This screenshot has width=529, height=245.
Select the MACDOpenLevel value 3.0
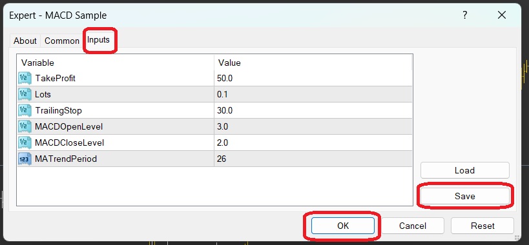223,127
